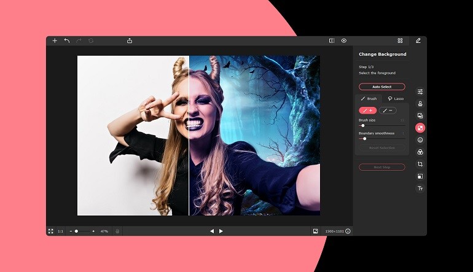Click the fit-to-screen icon in the bottom bar

[x=50, y=231]
